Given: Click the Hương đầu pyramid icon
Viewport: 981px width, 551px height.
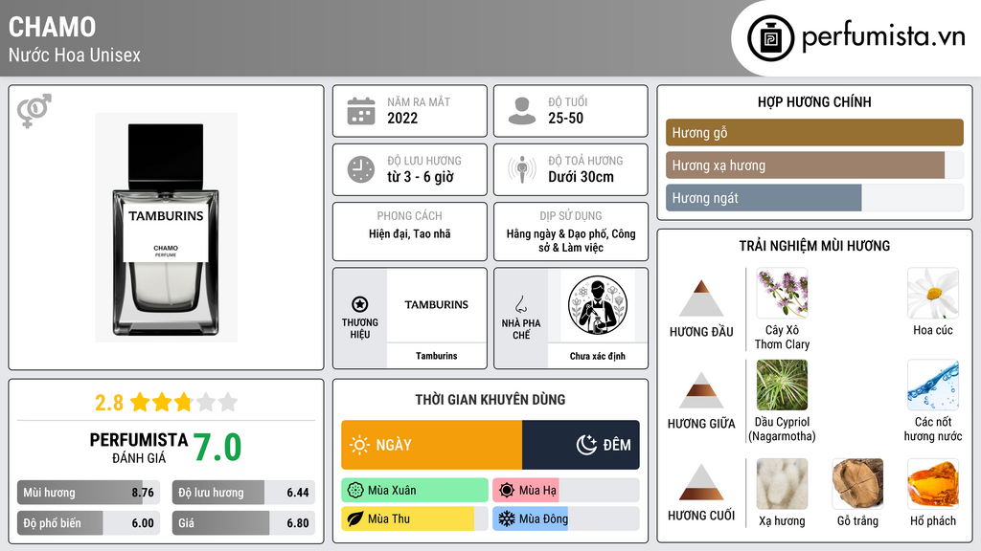Looking at the screenshot, I should coord(701,298).
